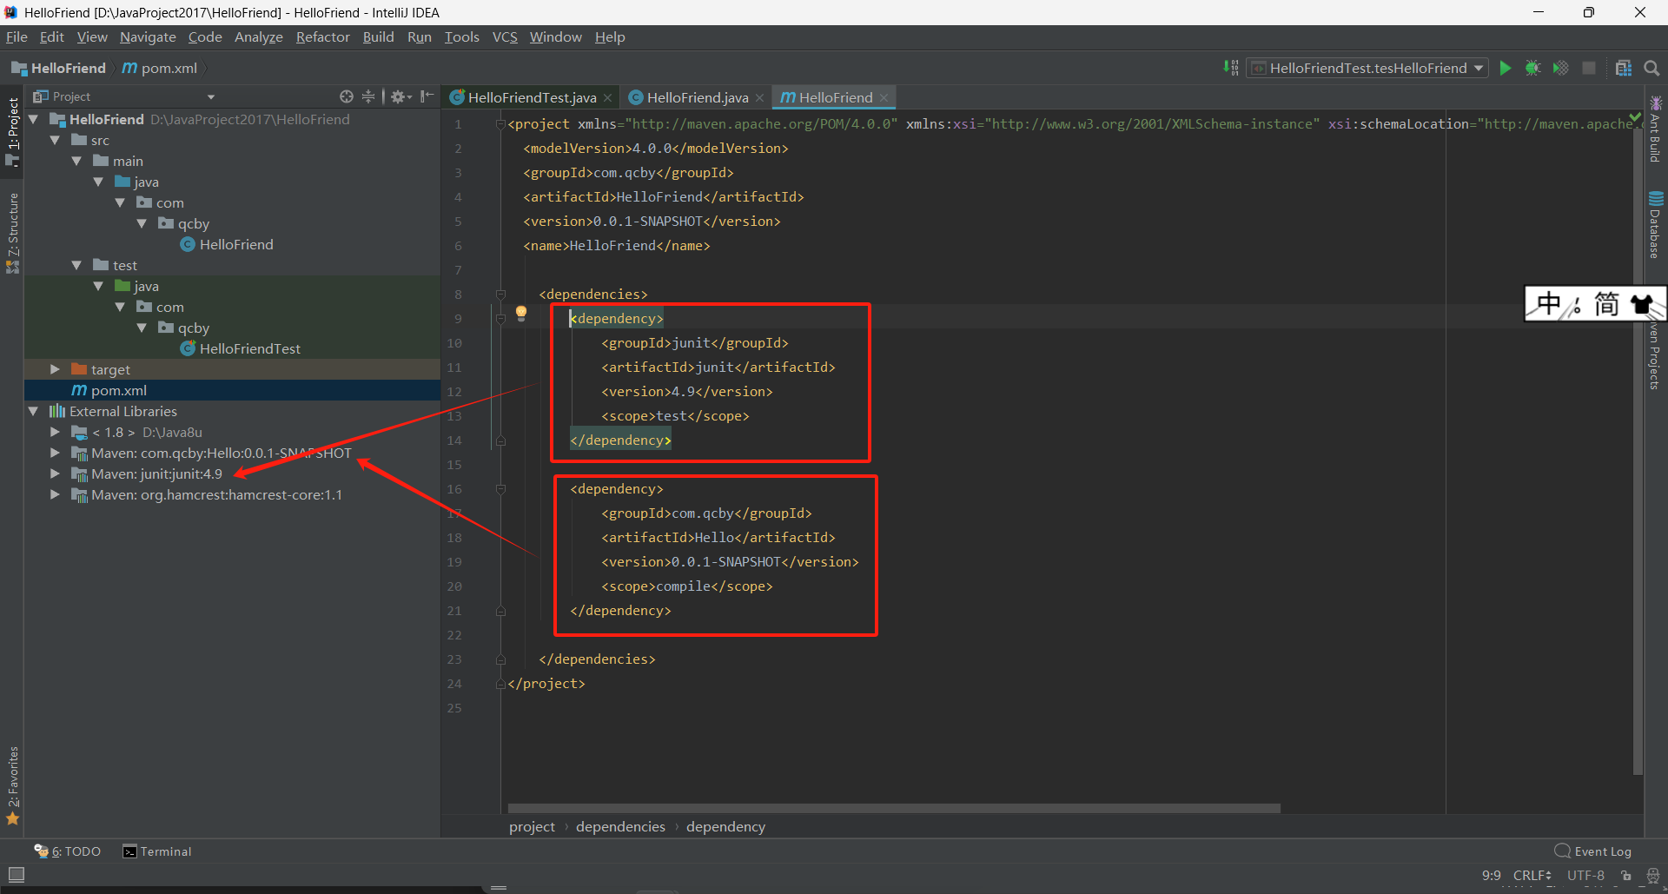Open the VCS menu
Image resolution: width=1668 pixels, height=894 pixels.
coord(505,36)
